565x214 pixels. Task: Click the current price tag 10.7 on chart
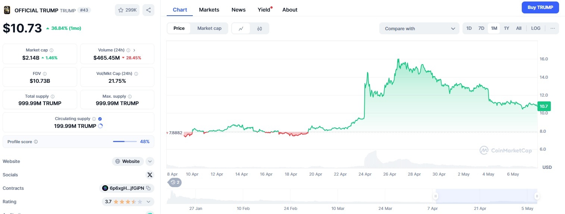(544, 106)
